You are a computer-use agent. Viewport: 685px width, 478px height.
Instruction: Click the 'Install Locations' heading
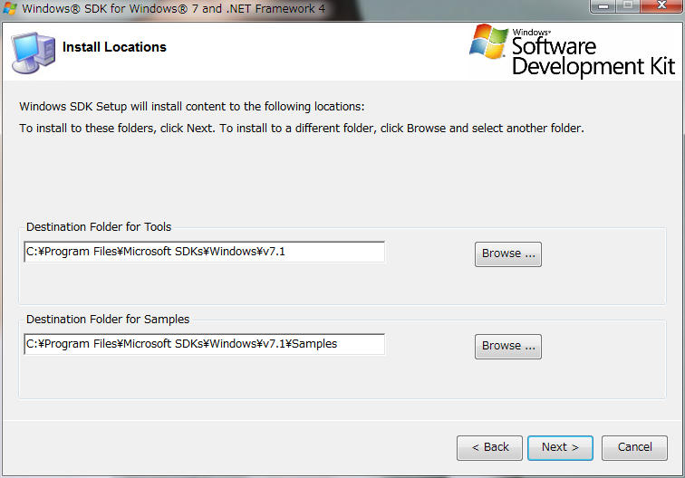114,47
